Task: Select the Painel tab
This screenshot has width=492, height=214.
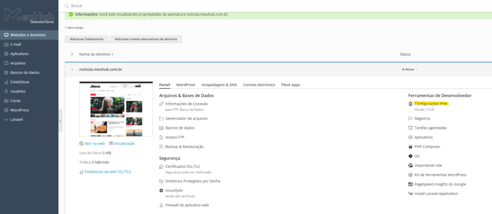Action: click(164, 85)
